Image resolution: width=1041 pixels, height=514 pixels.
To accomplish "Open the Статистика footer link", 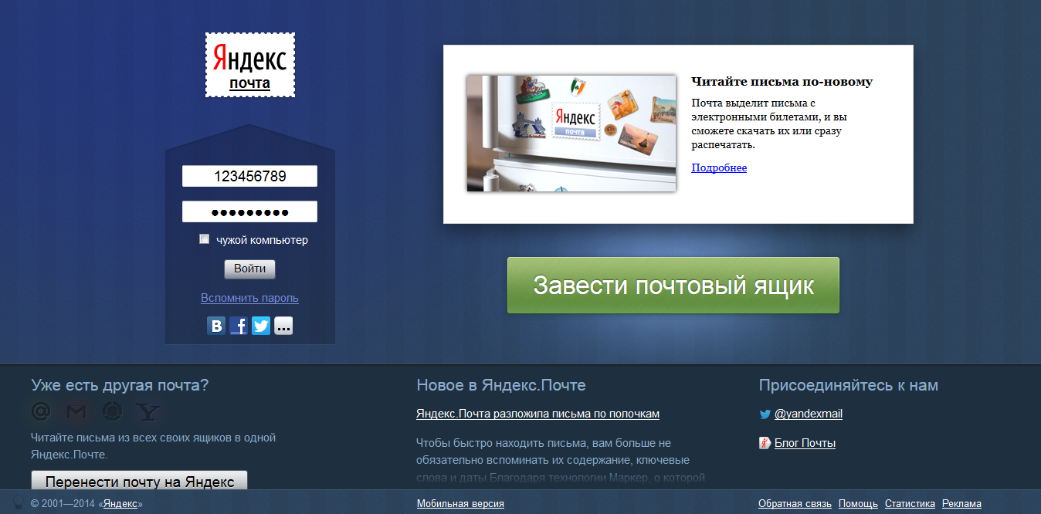I will click(x=910, y=503).
